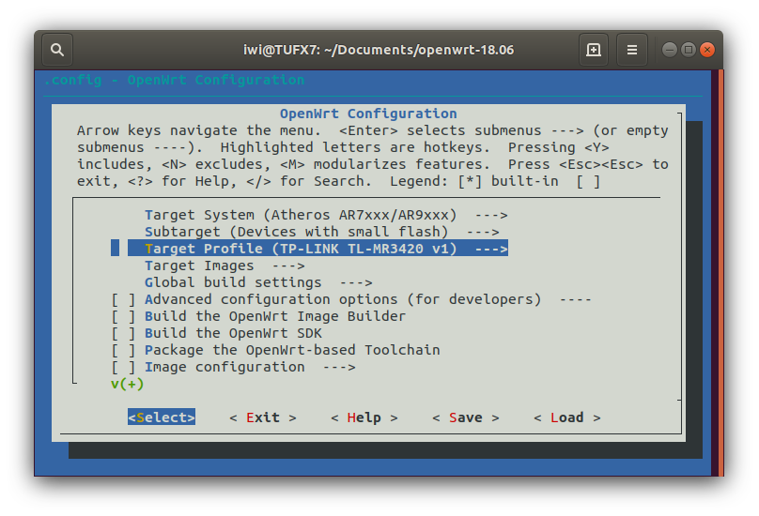Screen dimensions: 759x516
Task: Enable Package the OpenWrt-based Toolchain checkbox
Action: [x=123, y=351]
